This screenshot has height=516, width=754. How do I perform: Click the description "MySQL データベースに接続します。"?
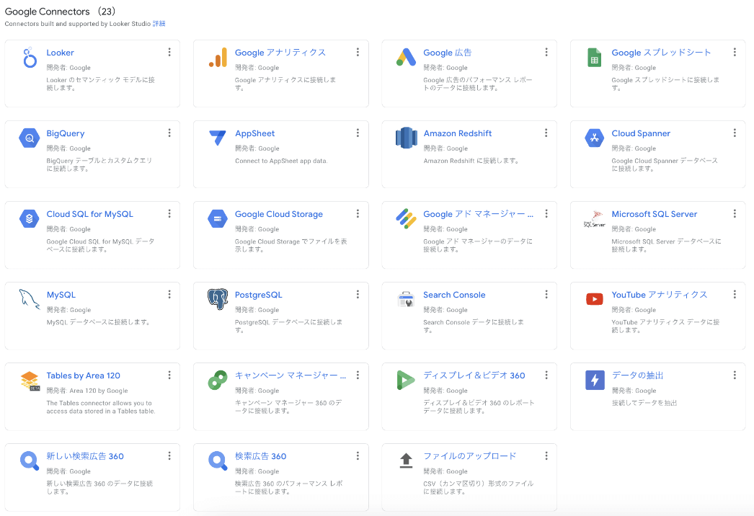[x=98, y=322]
